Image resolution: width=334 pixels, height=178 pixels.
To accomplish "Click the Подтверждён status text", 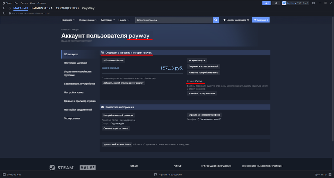I will pyautogui.click(x=117, y=123).
